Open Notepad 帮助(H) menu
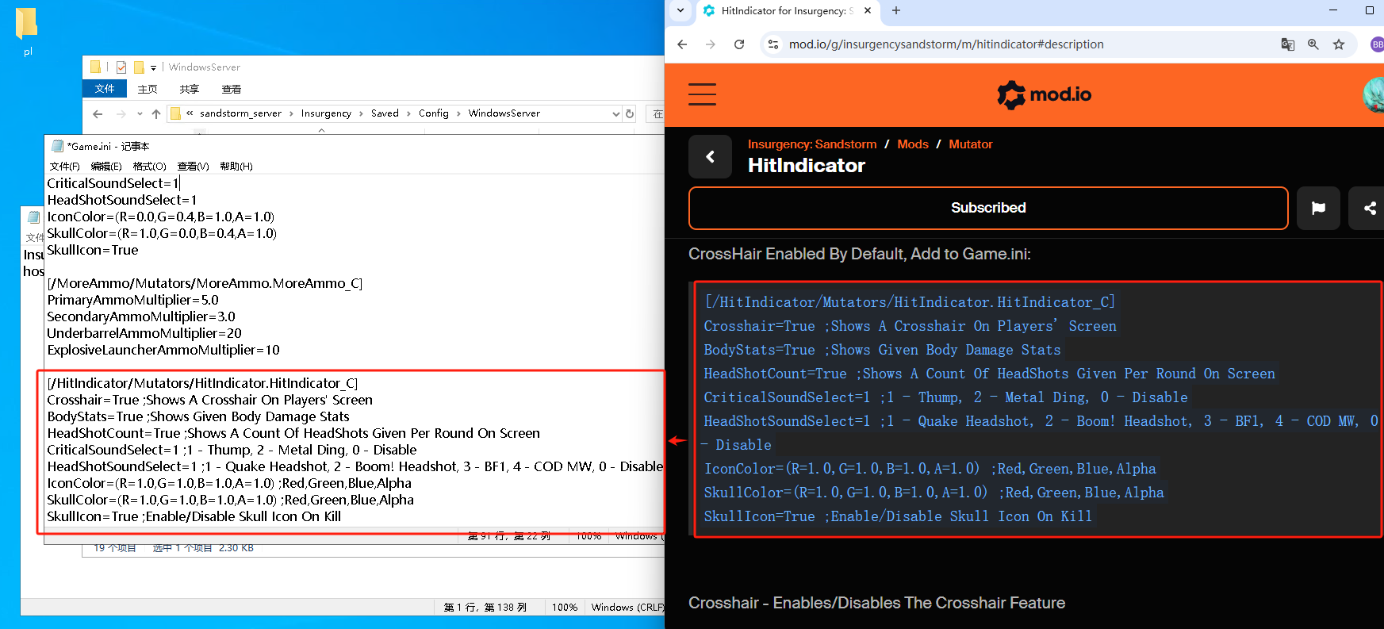This screenshot has height=629, width=1384. (x=236, y=167)
